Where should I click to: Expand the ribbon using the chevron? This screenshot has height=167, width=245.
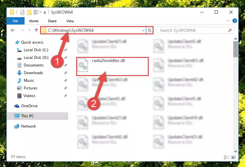pyautogui.click(x=228, y=21)
